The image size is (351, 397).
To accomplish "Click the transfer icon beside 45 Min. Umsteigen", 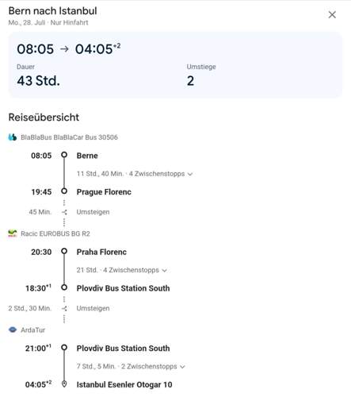I will coord(64,212).
